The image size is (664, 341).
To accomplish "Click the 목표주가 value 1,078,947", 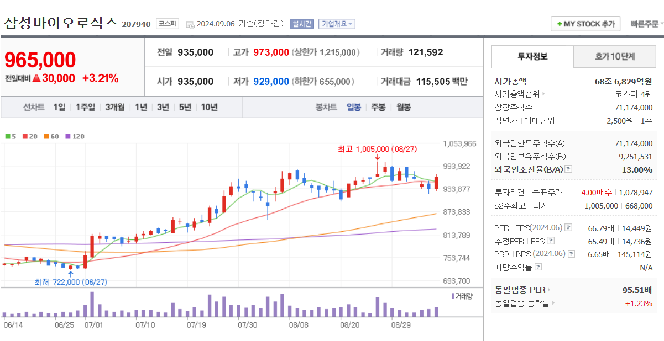I will (x=636, y=193).
